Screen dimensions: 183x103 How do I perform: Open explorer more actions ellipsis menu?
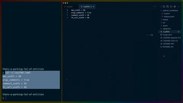pyautogui.click(x=178, y=7)
